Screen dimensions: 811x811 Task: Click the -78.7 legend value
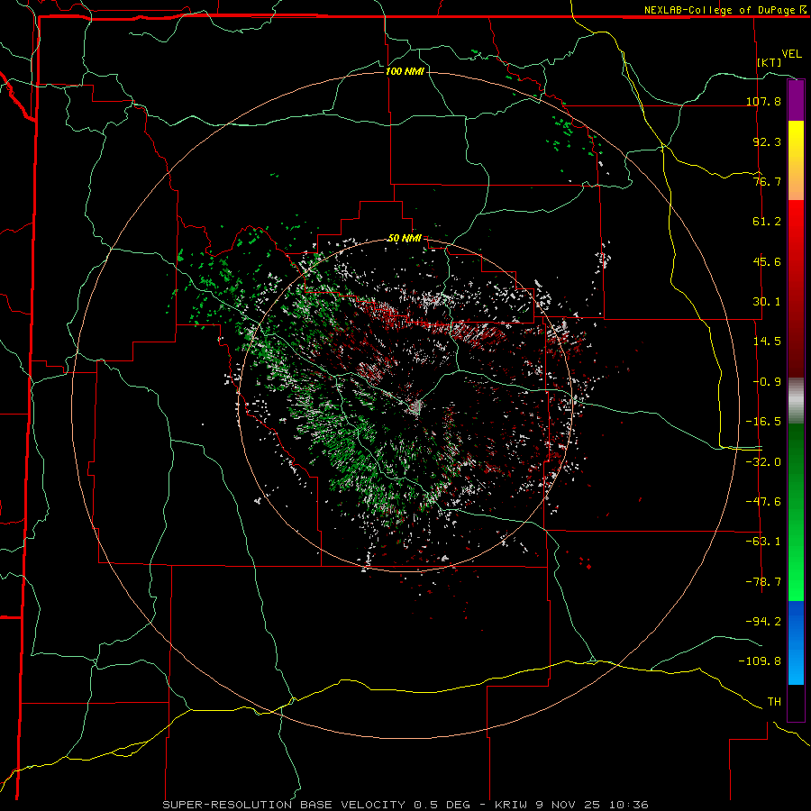(763, 582)
